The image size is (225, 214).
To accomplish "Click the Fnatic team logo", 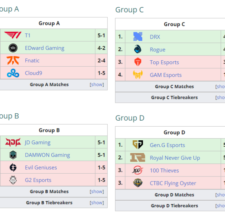I will click(13, 60).
